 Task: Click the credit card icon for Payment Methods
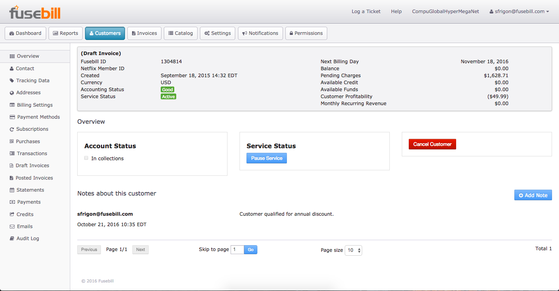[12, 117]
